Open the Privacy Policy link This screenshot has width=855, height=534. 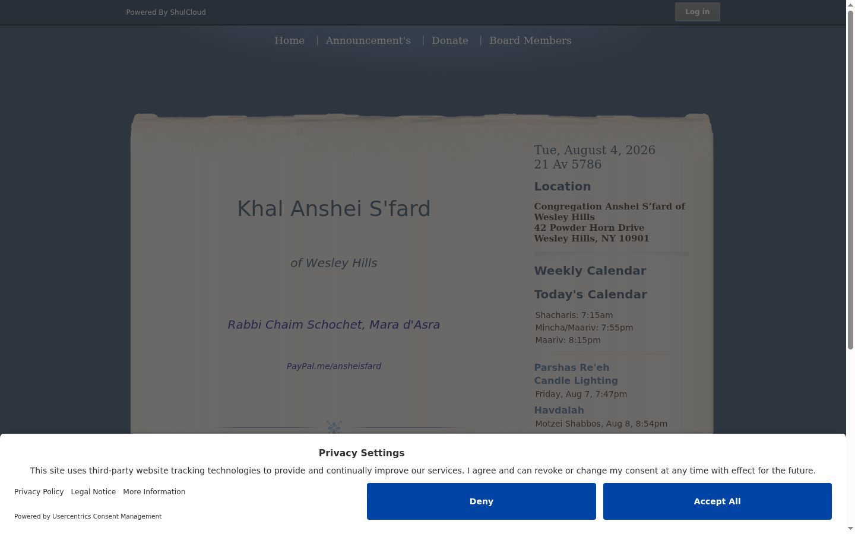click(39, 492)
